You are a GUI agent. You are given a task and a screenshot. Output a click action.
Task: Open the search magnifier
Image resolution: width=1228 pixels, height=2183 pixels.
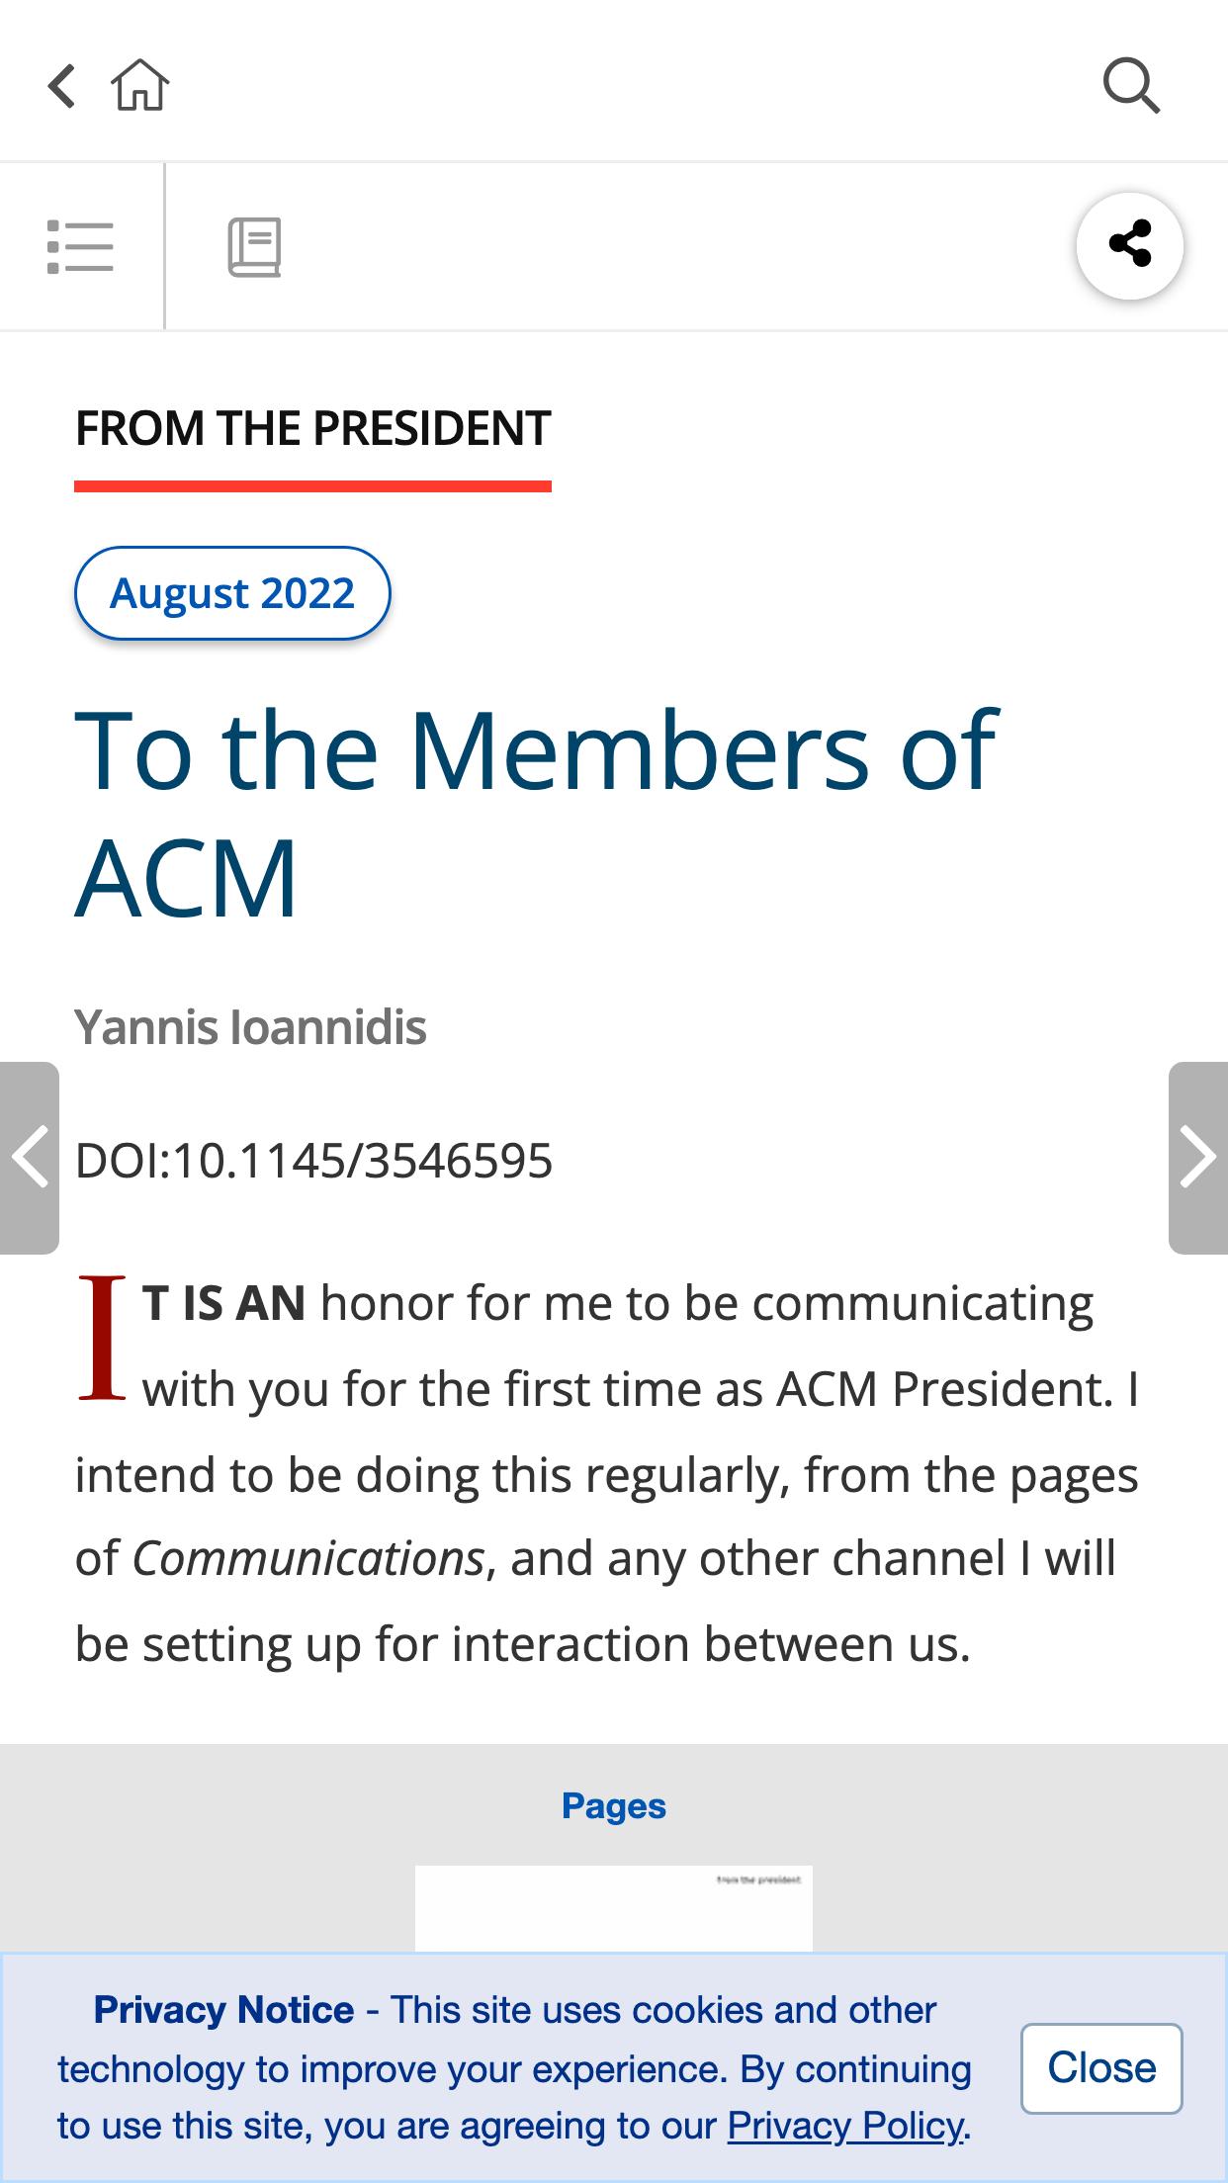[1131, 86]
